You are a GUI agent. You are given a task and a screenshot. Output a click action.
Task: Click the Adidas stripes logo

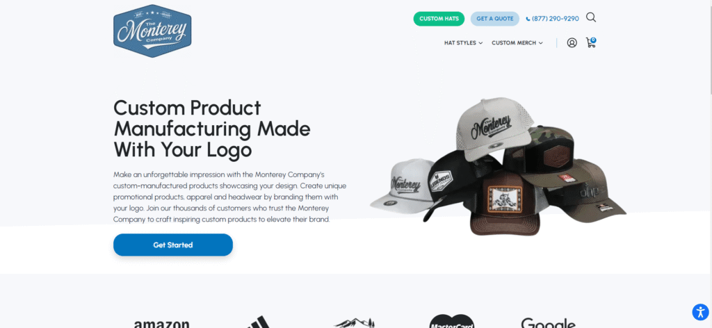[259, 322]
